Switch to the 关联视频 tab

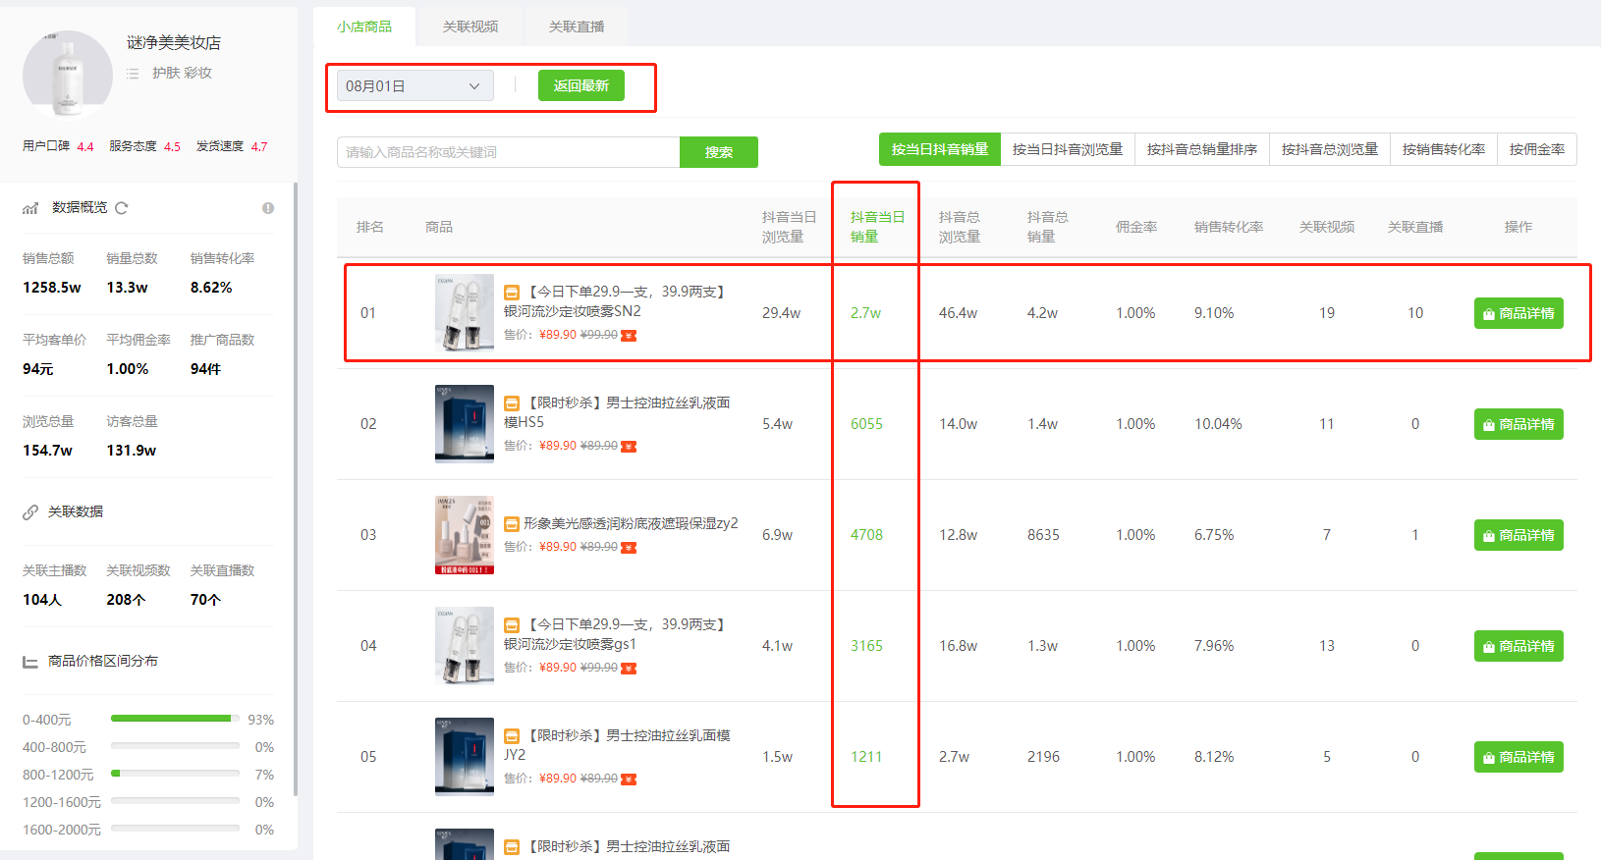(x=470, y=27)
